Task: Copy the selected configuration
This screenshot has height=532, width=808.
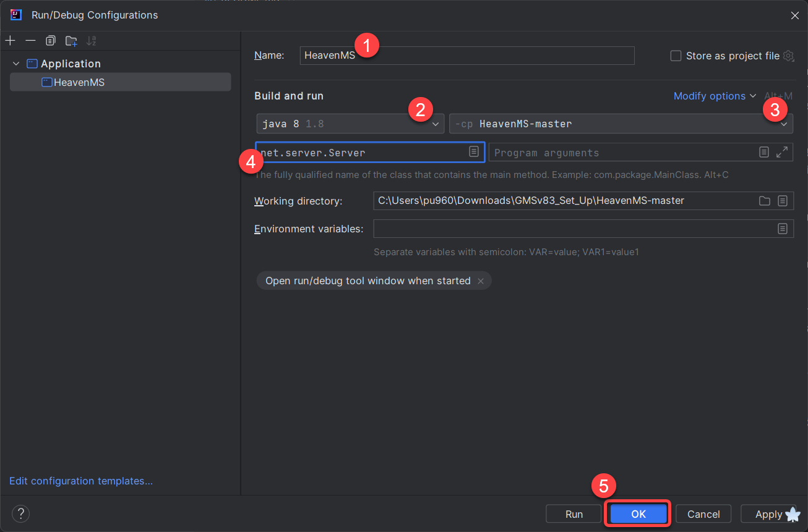Action: [x=51, y=41]
